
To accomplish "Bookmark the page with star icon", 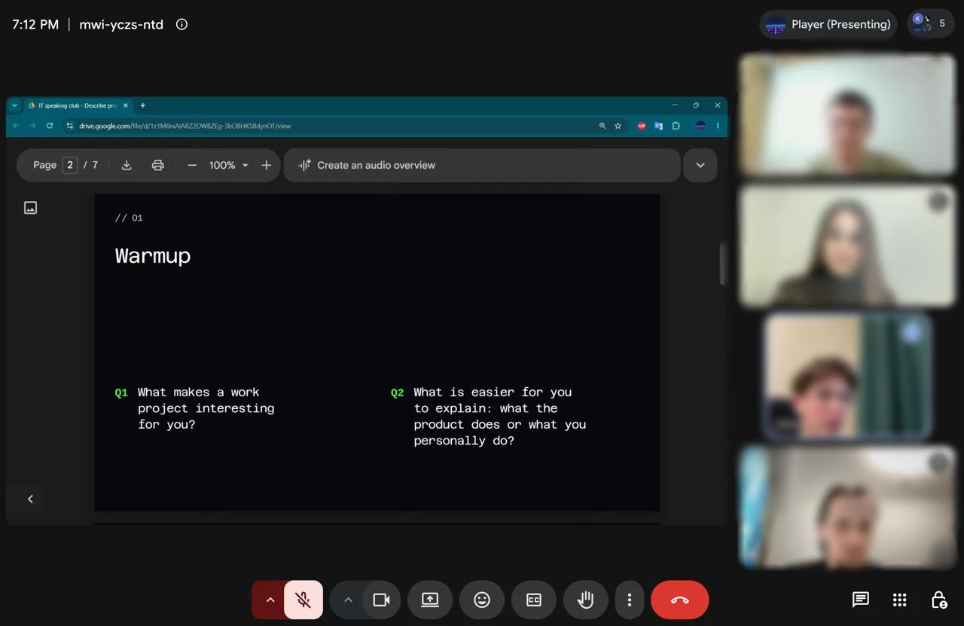I will [x=618, y=126].
